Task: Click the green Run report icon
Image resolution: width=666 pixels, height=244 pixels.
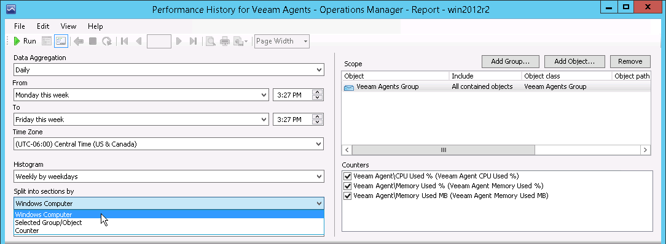Action: click(17, 41)
